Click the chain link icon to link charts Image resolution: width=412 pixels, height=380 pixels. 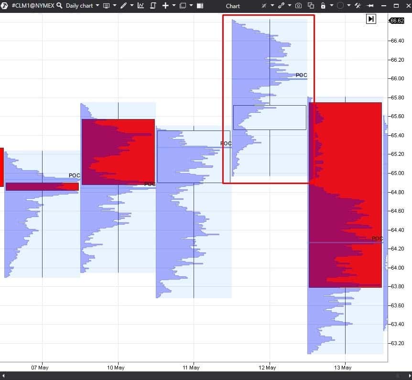(282, 6)
